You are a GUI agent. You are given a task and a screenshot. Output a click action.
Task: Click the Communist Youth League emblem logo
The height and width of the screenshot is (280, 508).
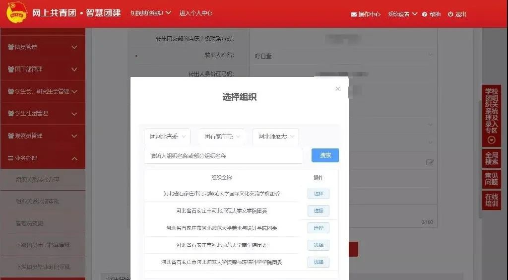pyautogui.click(x=17, y=13)
